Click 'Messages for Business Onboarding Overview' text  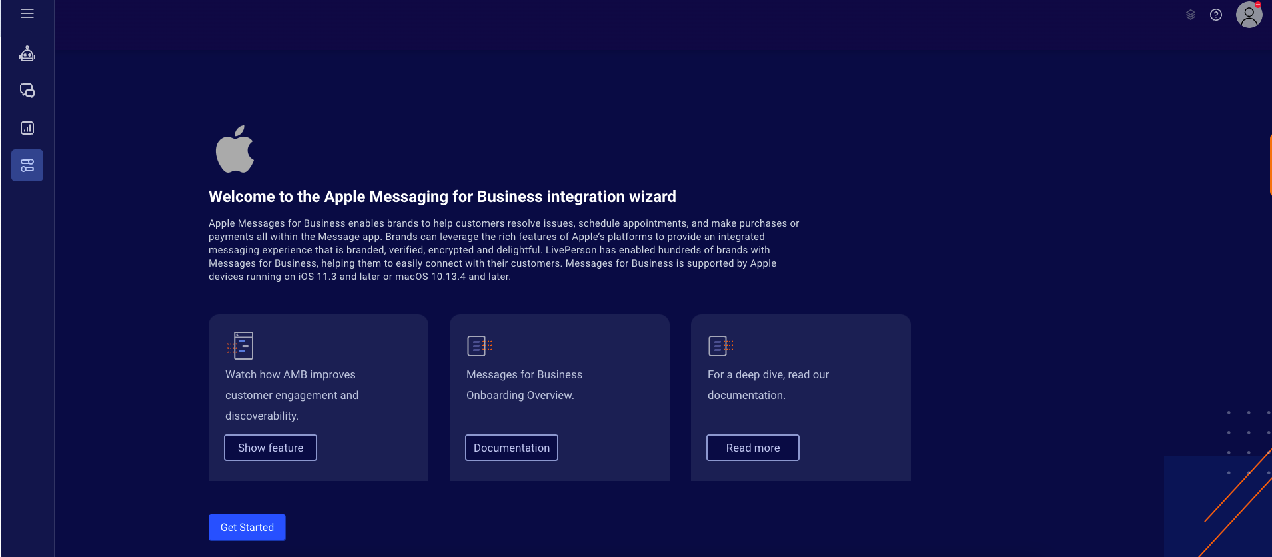click(x=524, y=385)
